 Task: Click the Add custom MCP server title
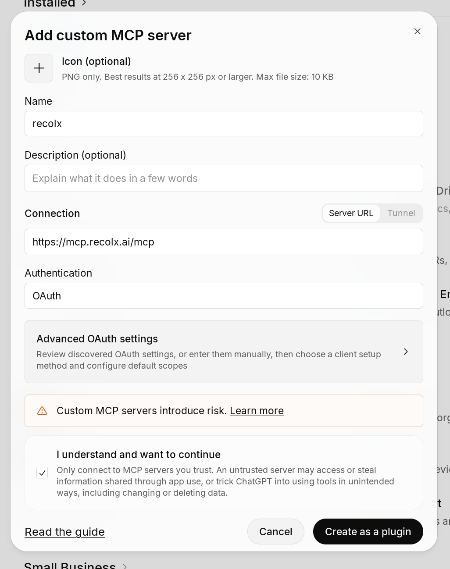click(108, 35)
